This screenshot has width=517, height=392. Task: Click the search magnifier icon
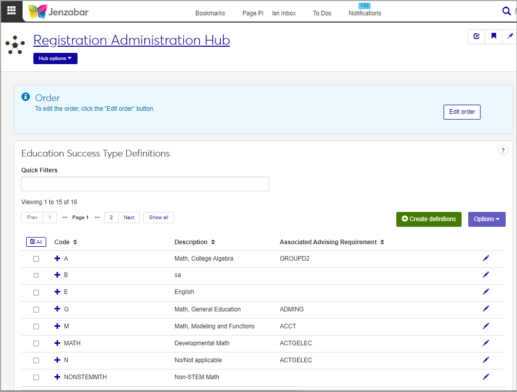[506, 11]
